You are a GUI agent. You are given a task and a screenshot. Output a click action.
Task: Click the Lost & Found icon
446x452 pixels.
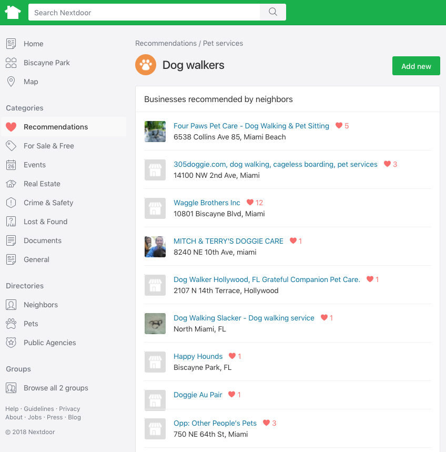[11, 222]
